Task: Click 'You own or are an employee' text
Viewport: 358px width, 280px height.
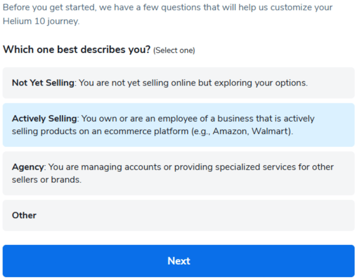Action: pos(136,118)
